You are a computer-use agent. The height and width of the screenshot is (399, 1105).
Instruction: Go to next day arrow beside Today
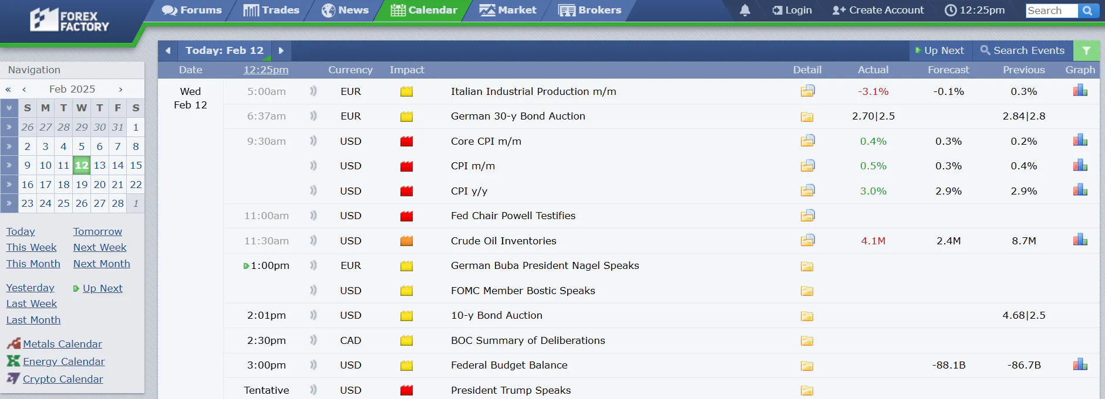click(x=281, y=51)
